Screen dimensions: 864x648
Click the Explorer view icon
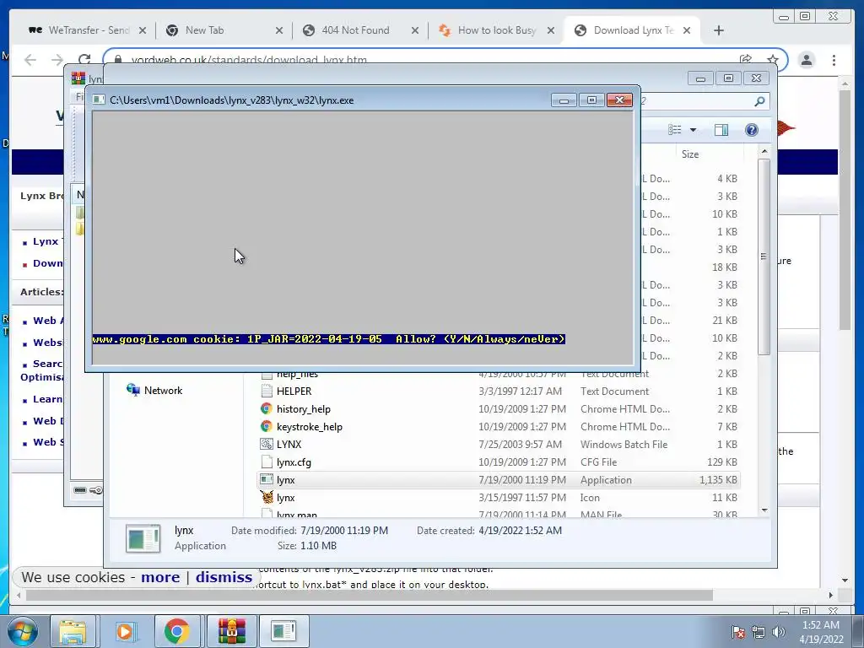click(675, 130)
